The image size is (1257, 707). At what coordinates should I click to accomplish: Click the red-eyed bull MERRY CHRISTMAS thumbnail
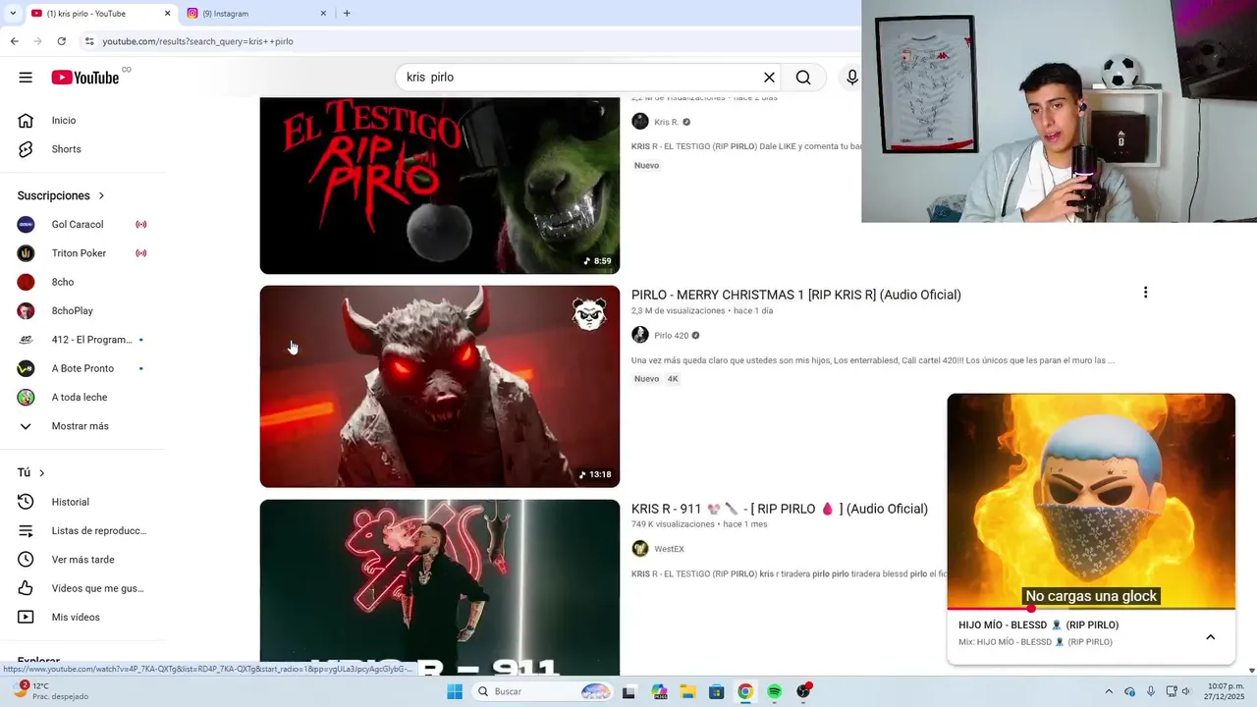coord(440,387)
